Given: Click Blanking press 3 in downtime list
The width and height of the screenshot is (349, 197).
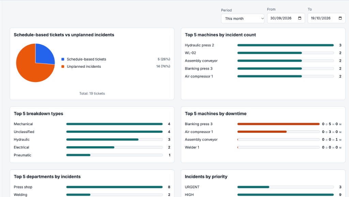Looking at the screenshot, I should (x=199, y=124).
